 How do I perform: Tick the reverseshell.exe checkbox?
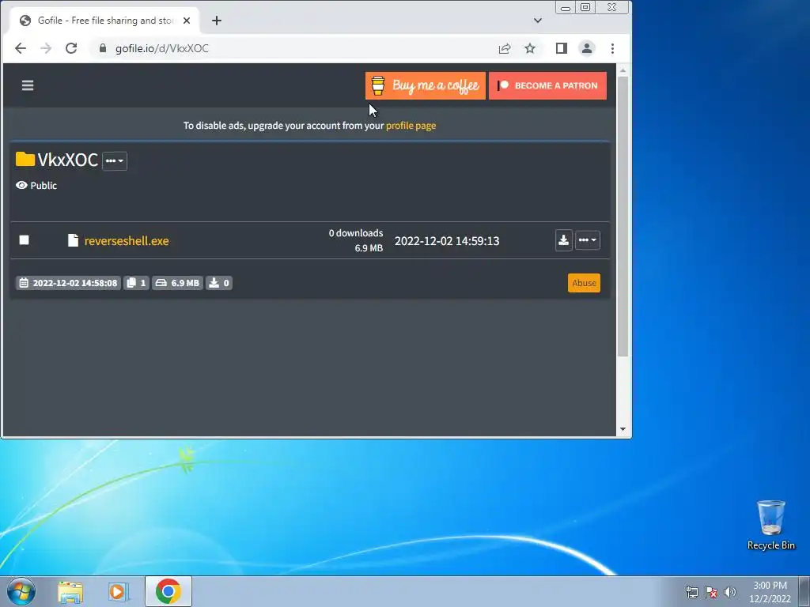pyautogui.click(x=24, y=240)
